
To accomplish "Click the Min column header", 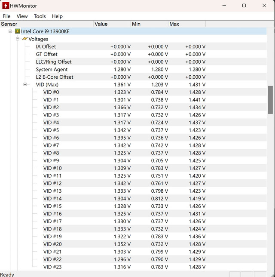I will [x=150, y=24].
